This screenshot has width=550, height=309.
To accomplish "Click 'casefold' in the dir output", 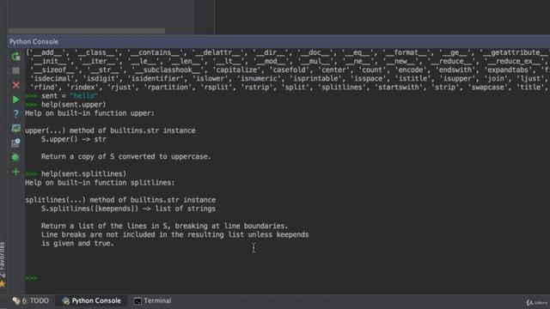I will 290,70.
